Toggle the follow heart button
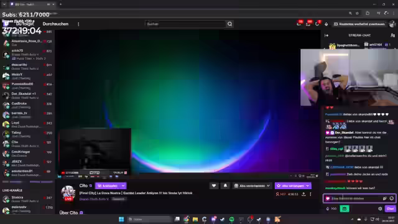This screenshot has width=398, height=224. point(214,185)
